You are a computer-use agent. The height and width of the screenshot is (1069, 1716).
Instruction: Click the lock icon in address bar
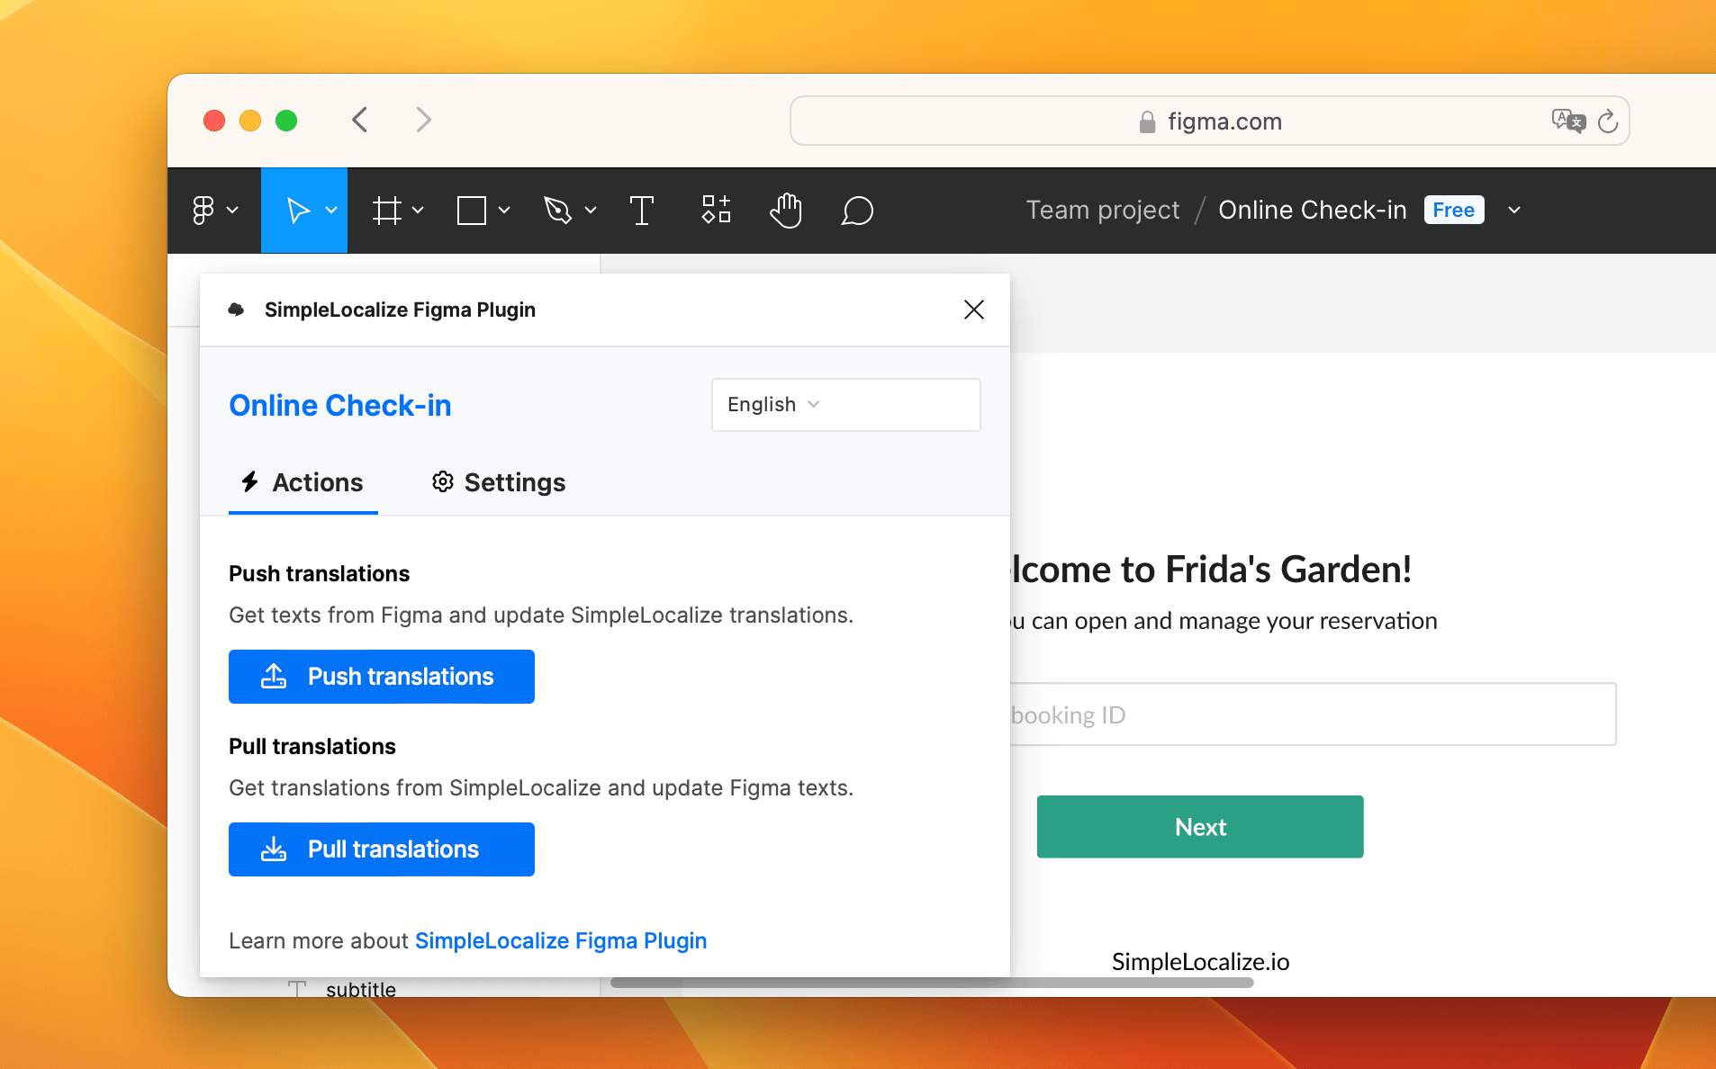click(x=1147, y=121)
